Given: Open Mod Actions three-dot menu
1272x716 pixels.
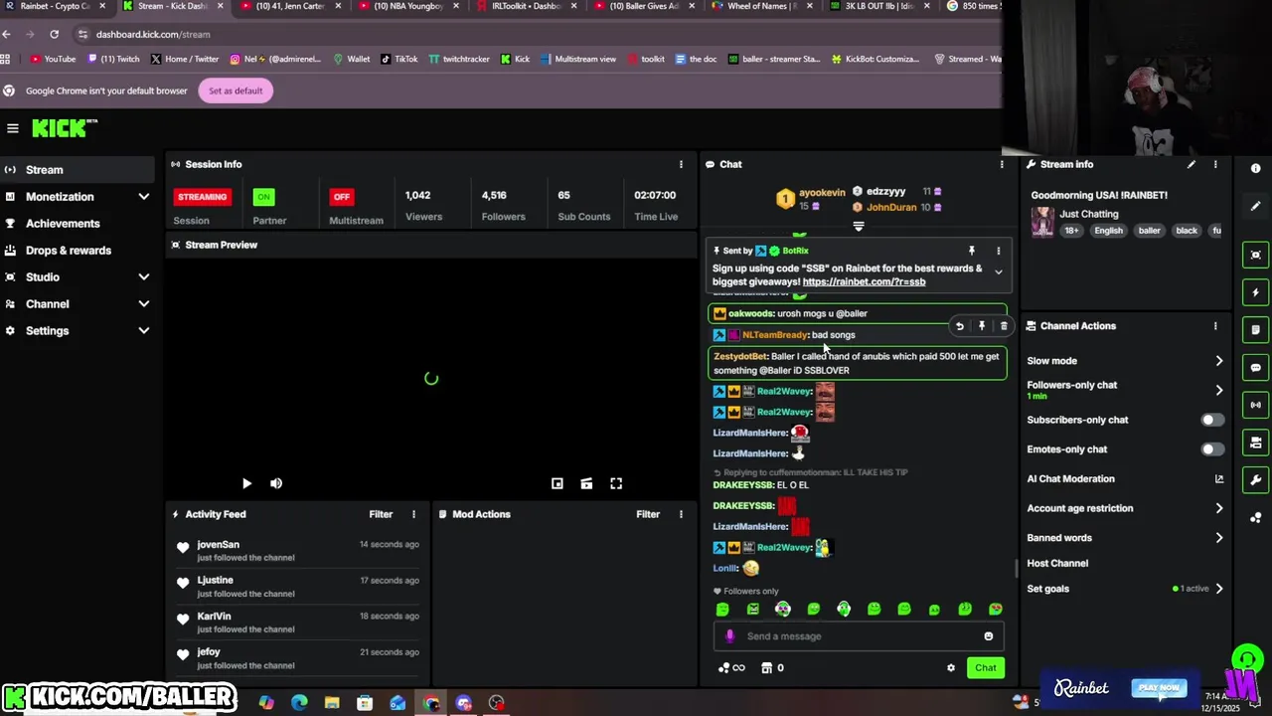Looking at the screenshot, I should click(x=681, y=514).
